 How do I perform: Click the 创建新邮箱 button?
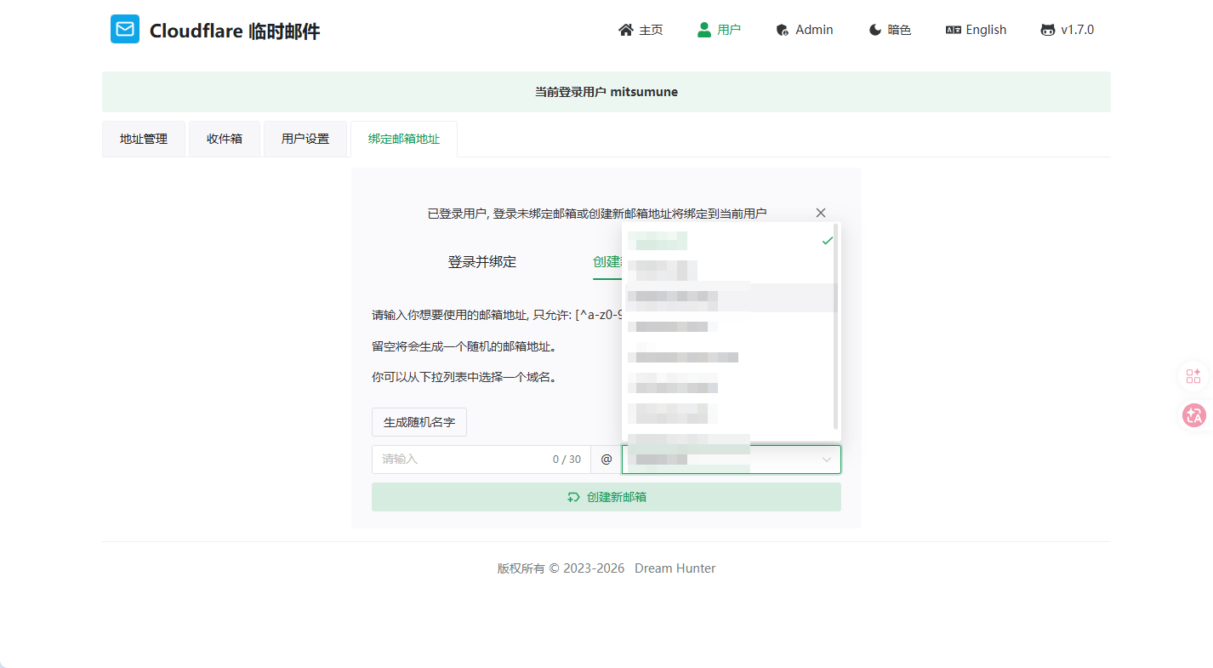coord(606,497)
